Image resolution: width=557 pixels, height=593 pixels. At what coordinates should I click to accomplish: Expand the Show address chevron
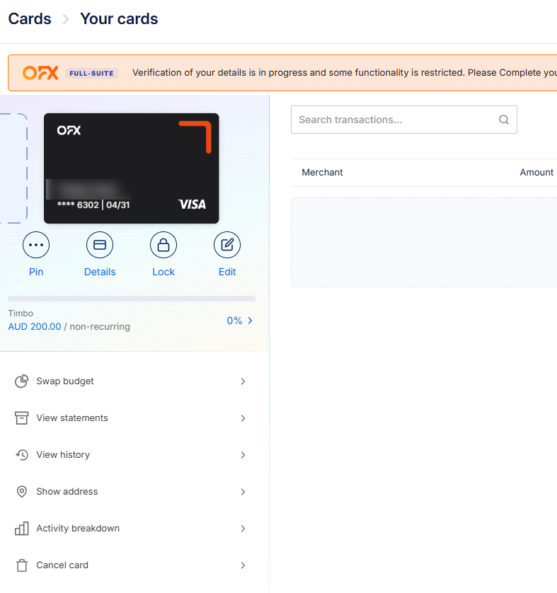[243, 492]
